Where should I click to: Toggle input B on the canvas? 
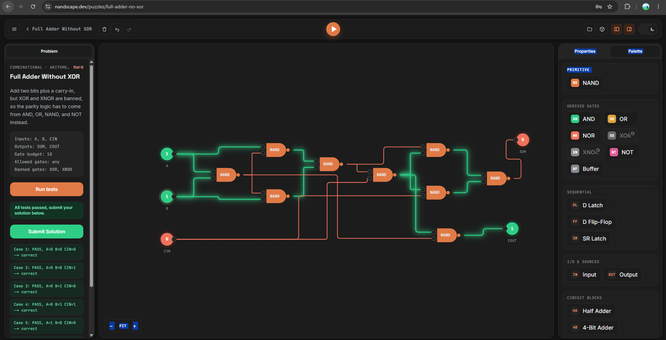click(x=167, y=197)
